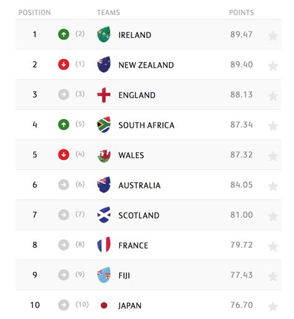The width and height of the screenshot is (294, 319).
Task: Open the SCOTLAND team link
Action: (x=139, y=215)
